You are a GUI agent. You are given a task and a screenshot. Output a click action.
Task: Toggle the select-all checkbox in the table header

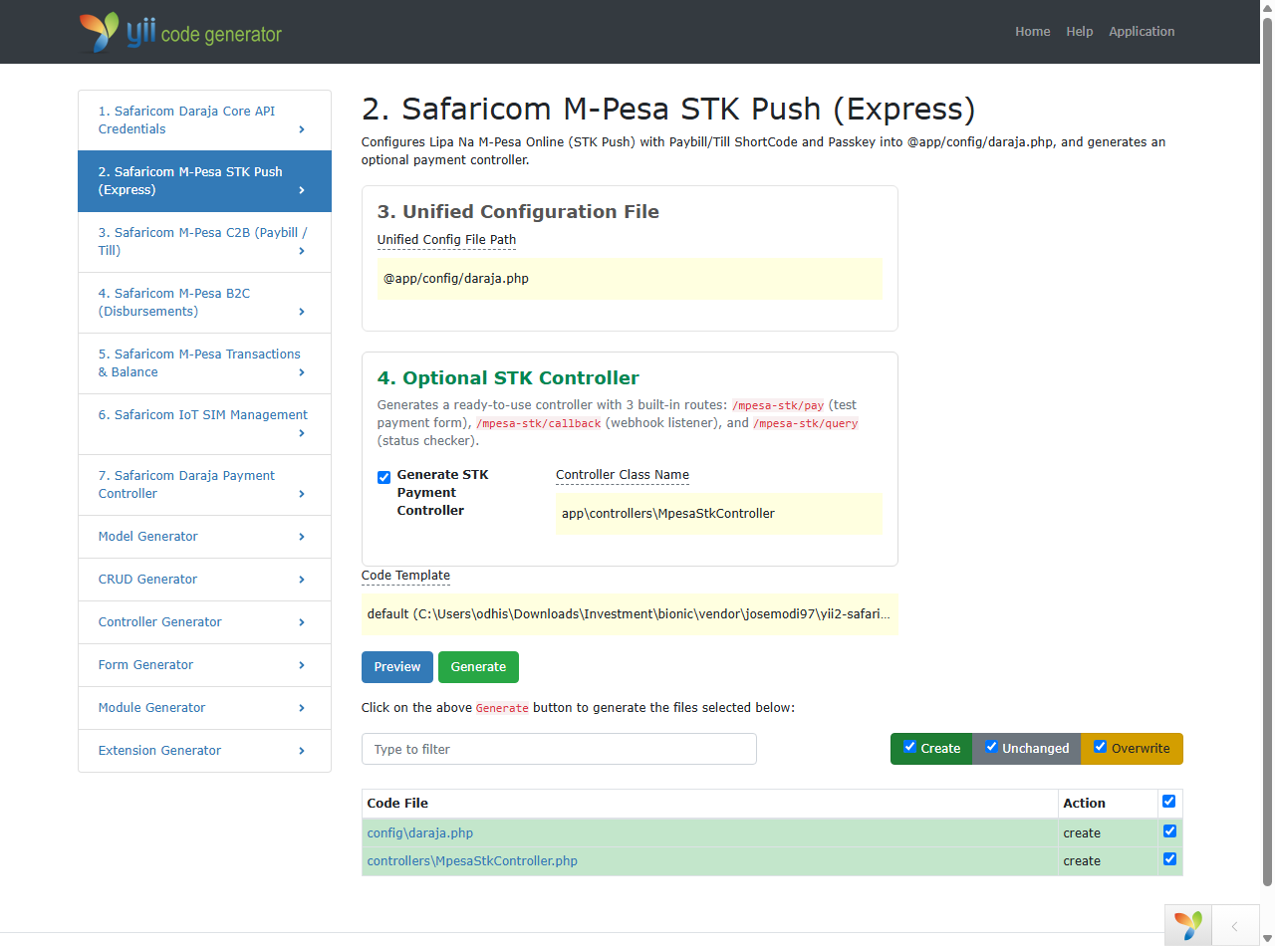[x=1169, y=802]
